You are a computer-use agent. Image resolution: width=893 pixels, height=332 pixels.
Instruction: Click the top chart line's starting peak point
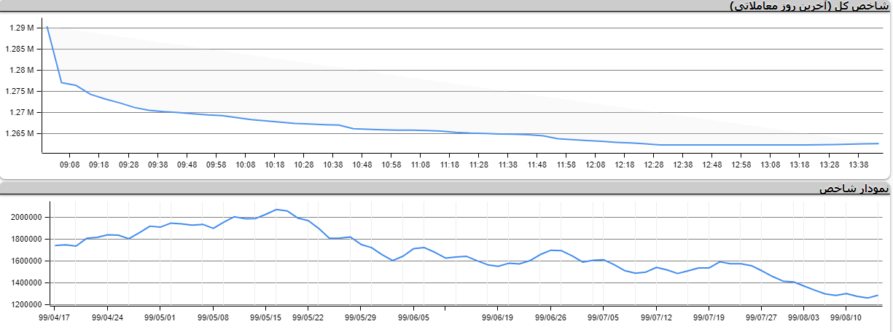47,27
